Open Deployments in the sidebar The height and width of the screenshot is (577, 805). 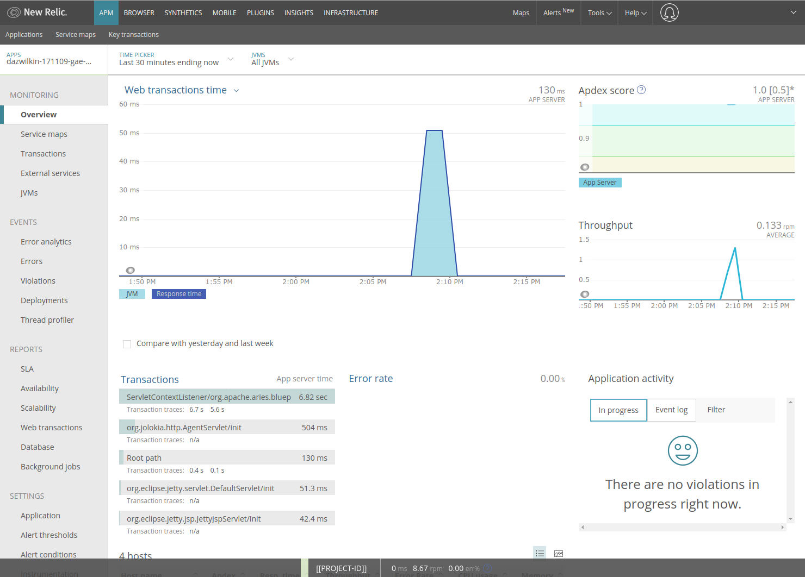(x=45, y=300)
